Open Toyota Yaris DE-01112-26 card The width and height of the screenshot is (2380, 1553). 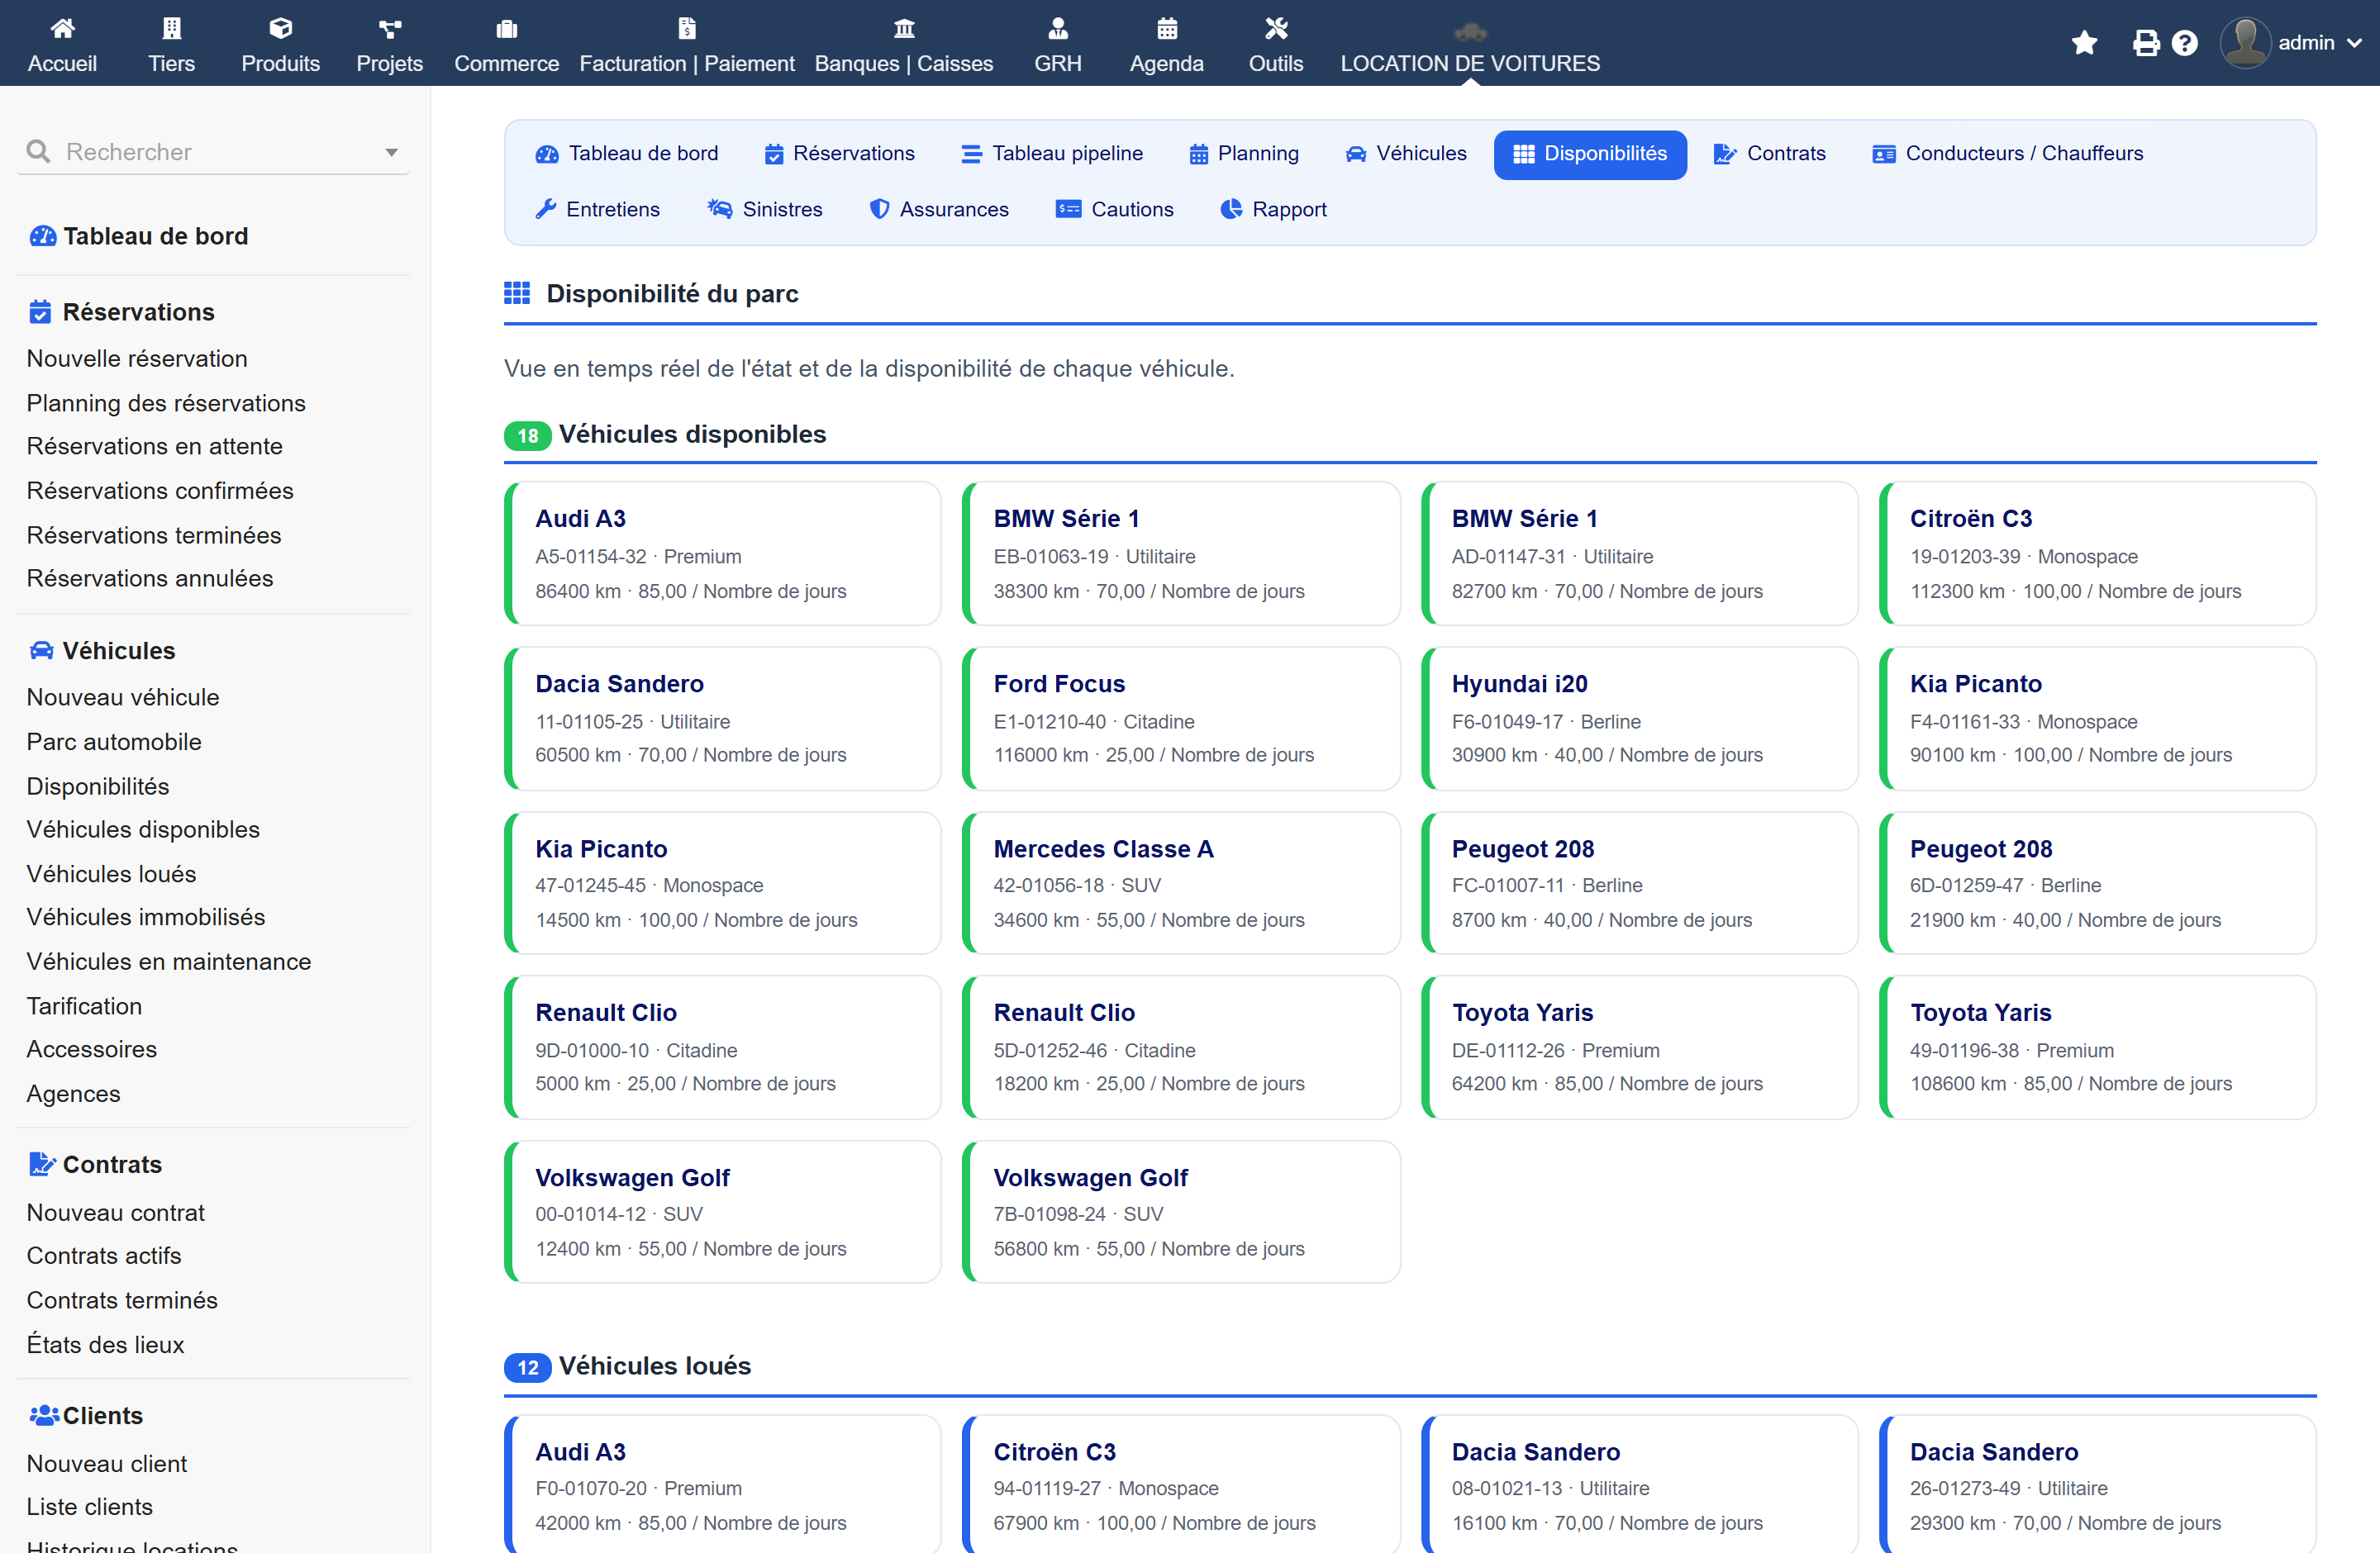(1640, 1047)
